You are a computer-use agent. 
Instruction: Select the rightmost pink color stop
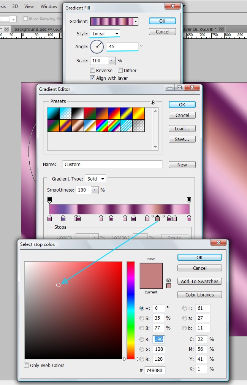[x=189, y=218]
